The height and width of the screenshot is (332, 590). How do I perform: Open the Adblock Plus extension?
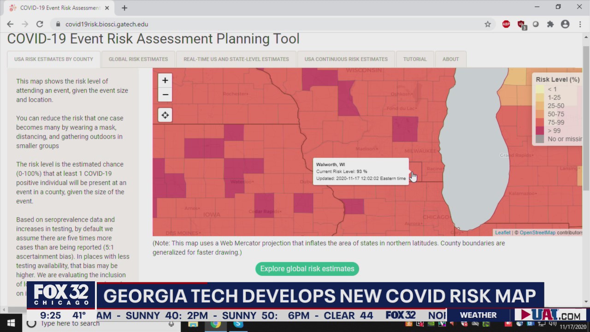(x=506, y=24)
